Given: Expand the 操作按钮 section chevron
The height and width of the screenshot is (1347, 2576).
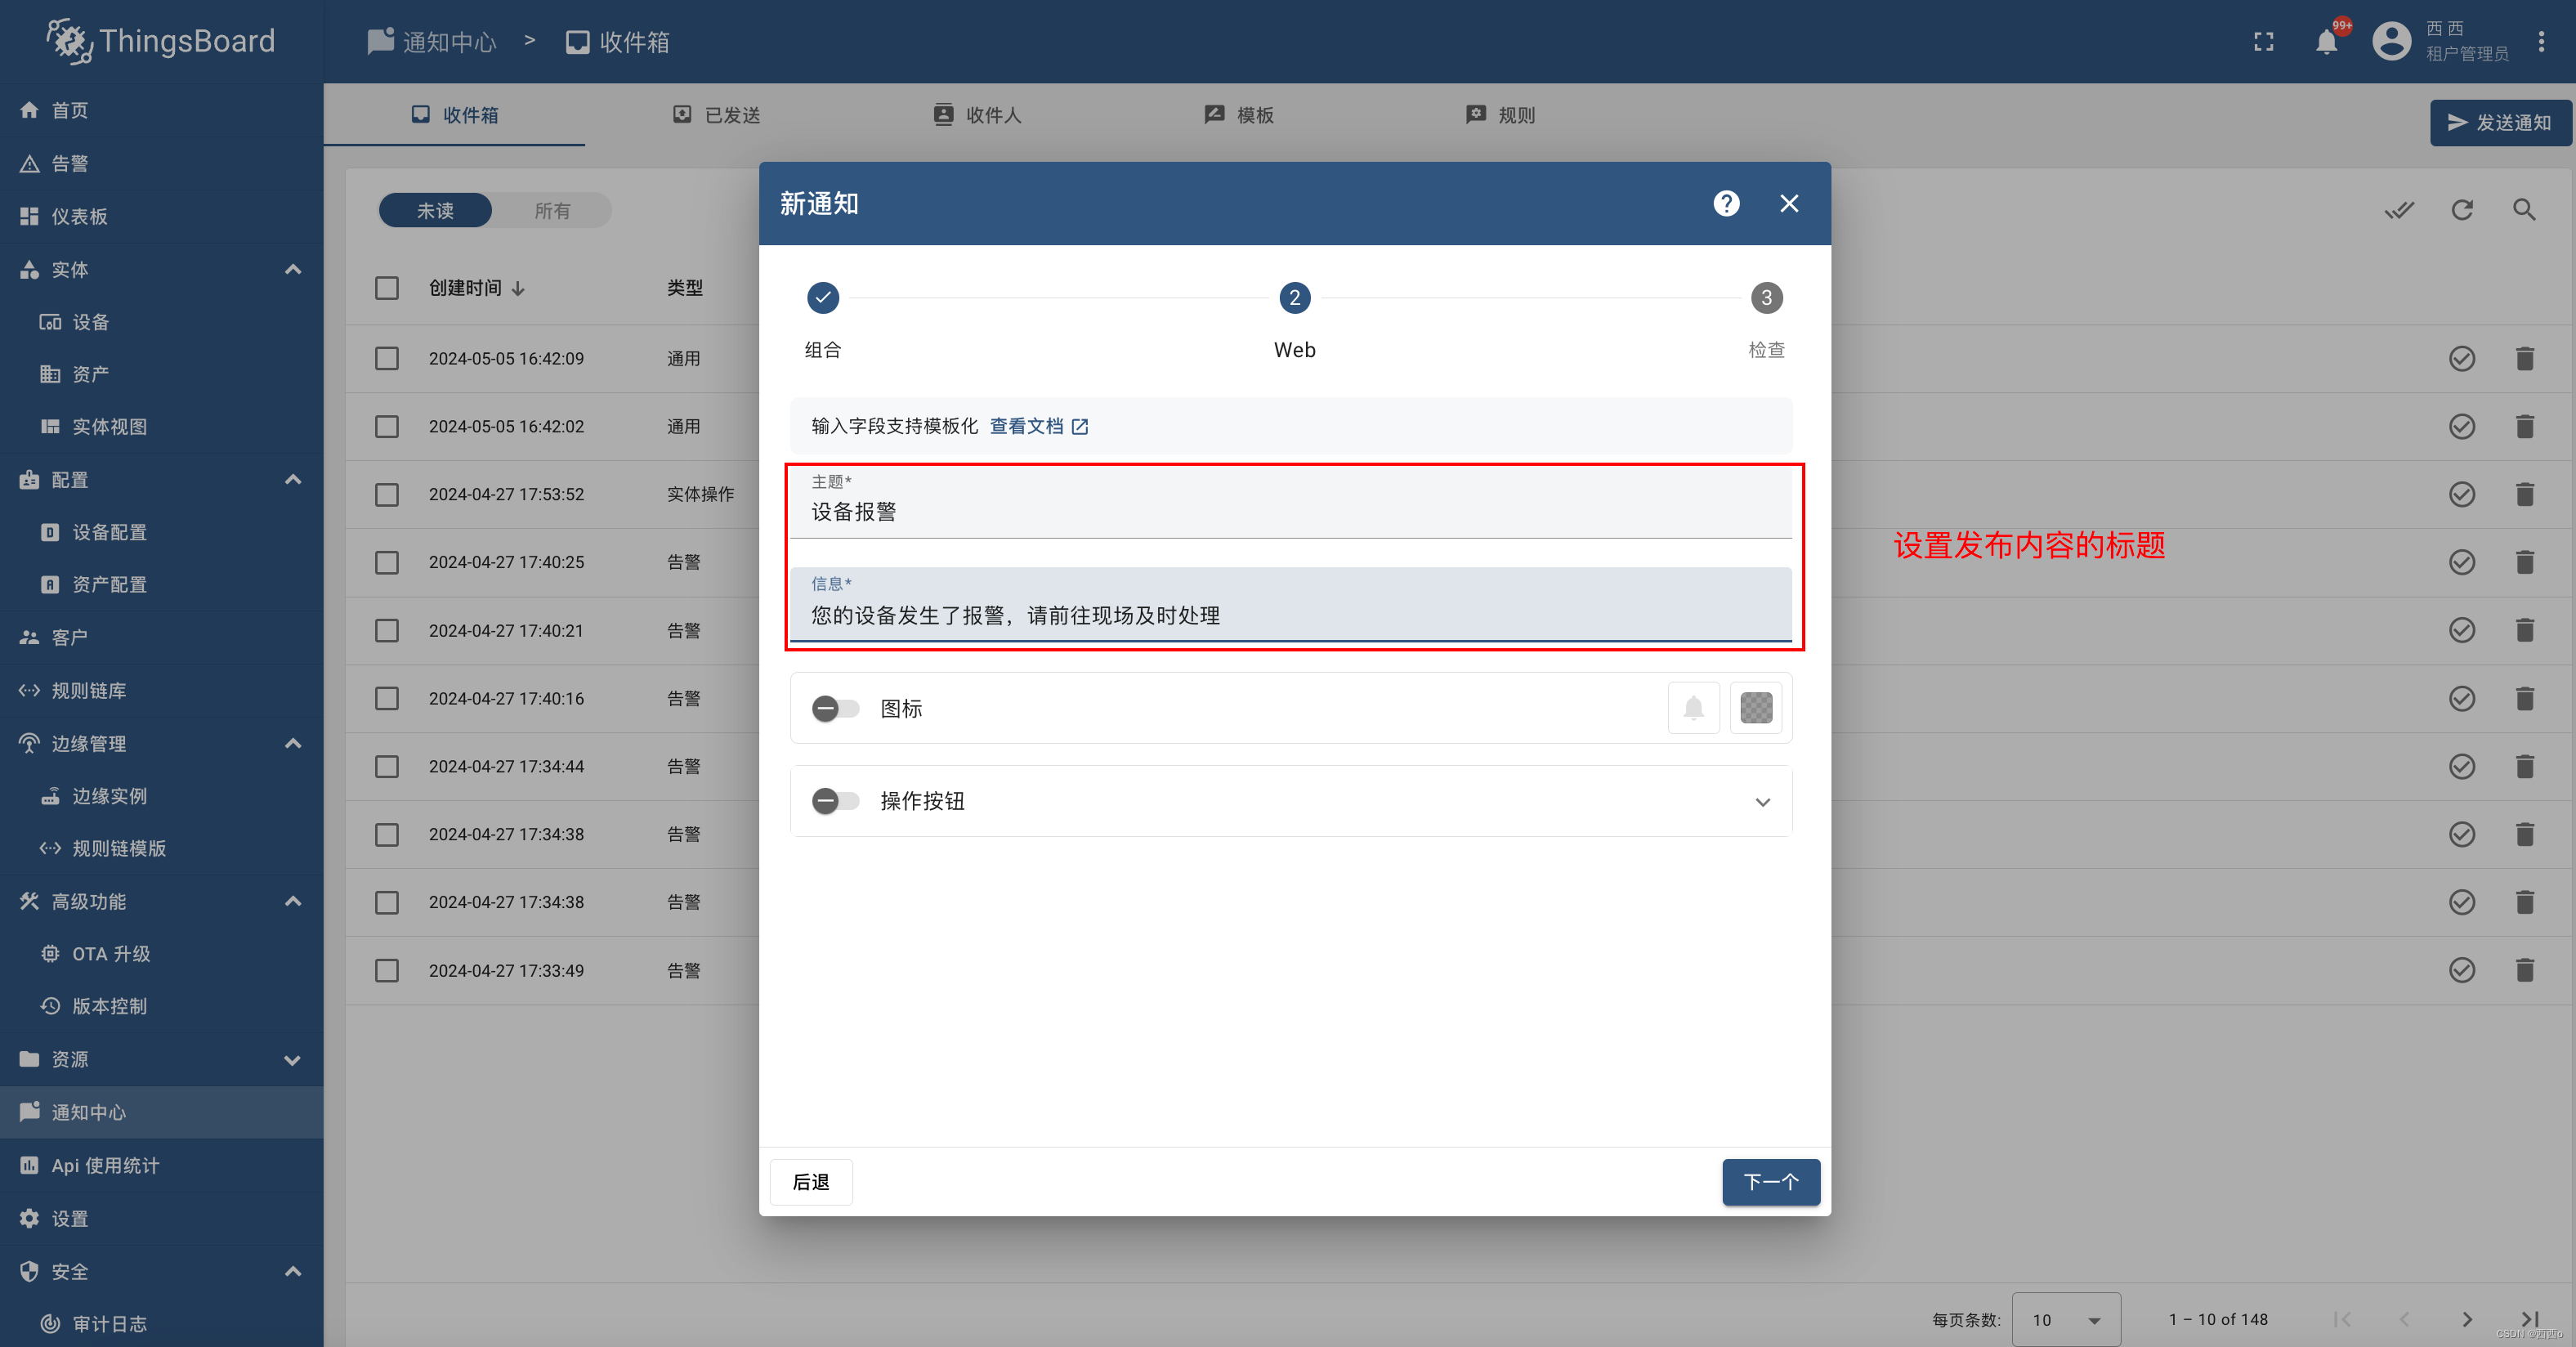Looking at the screenshot, I should coord(1762,802).
